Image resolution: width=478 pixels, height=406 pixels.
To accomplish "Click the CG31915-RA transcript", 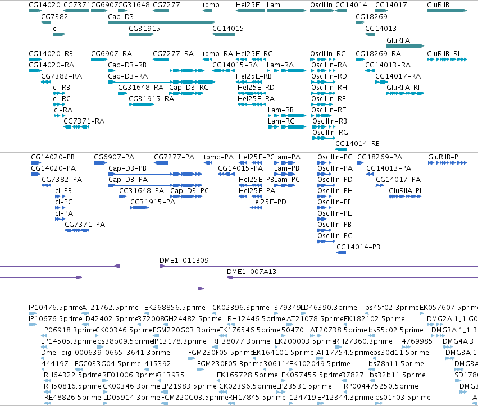I will point(141,104).
